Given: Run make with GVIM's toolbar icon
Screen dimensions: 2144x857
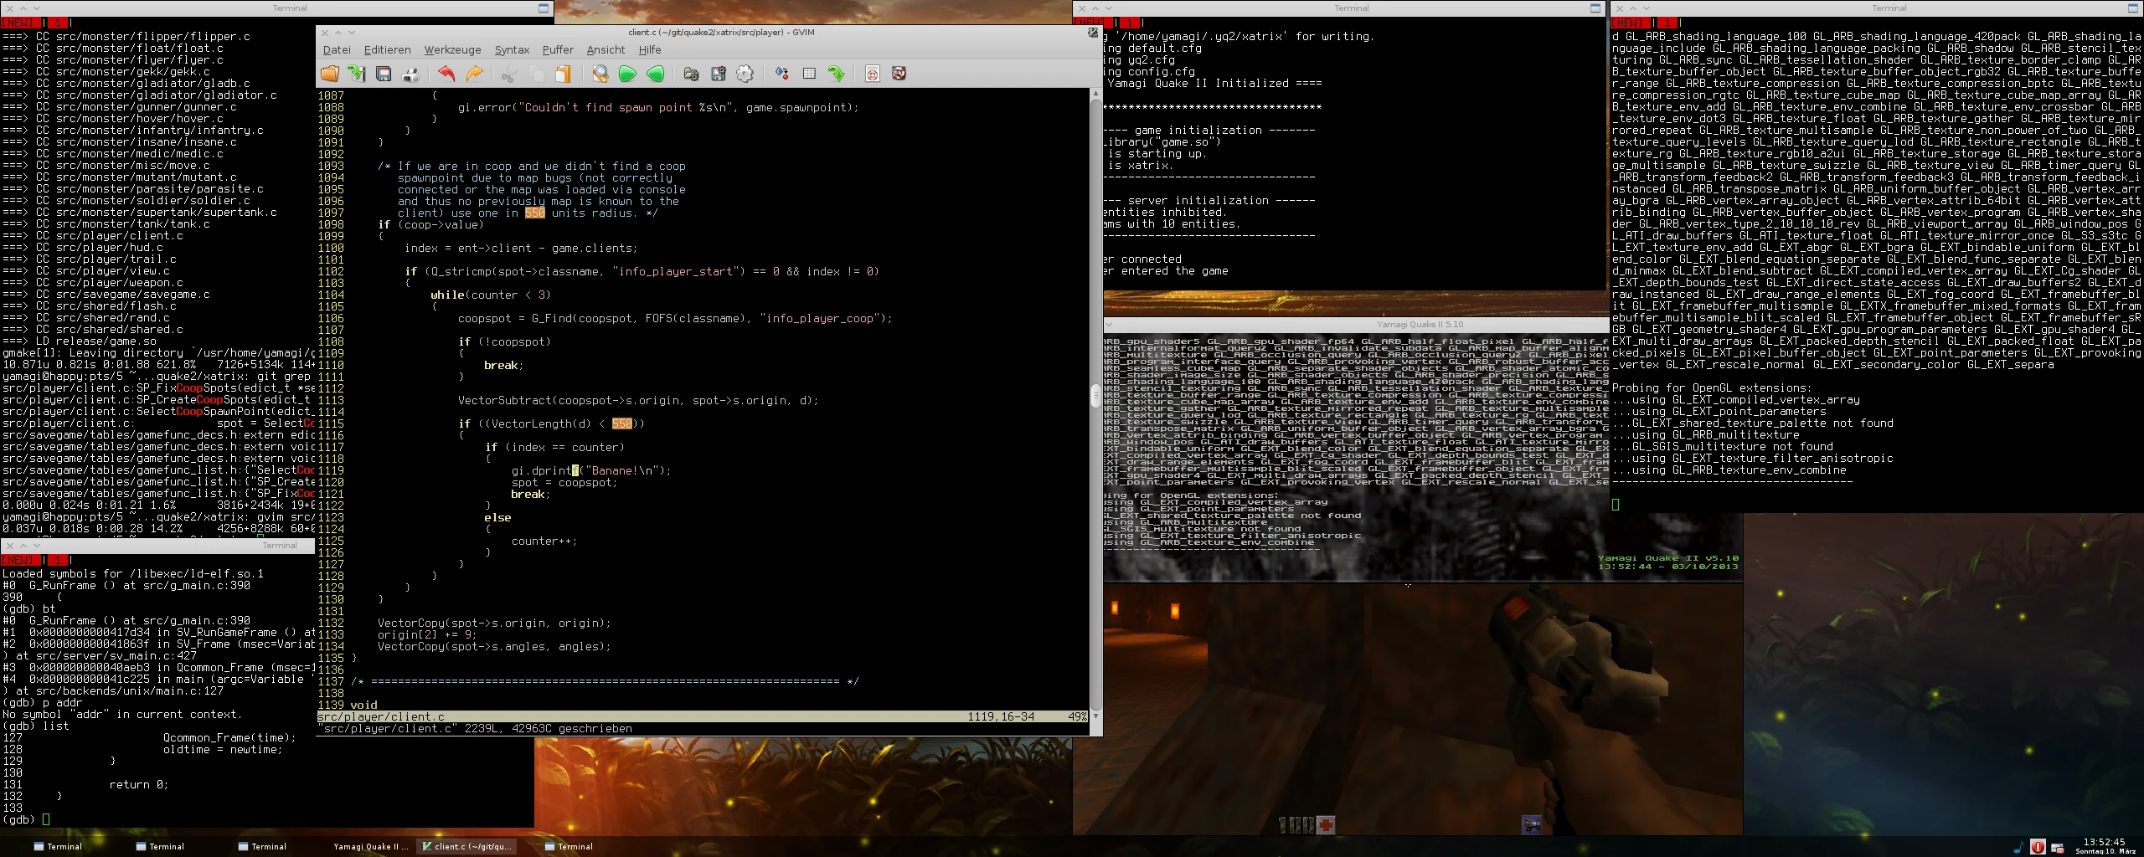Looking at the screenshot, I should tap(781, 74).
